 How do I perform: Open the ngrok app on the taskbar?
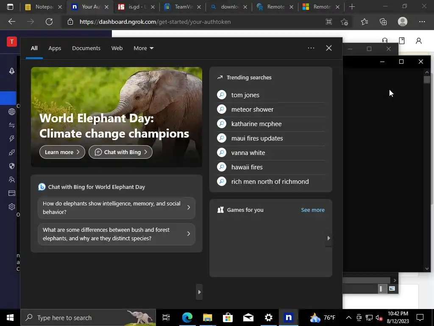pyautogui.click(x=288, y=318)
